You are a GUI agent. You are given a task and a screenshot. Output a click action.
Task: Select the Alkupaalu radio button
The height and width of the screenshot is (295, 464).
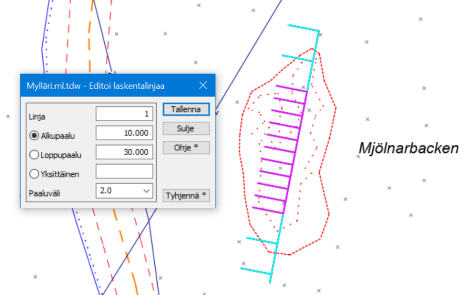[x=35, y=135]
